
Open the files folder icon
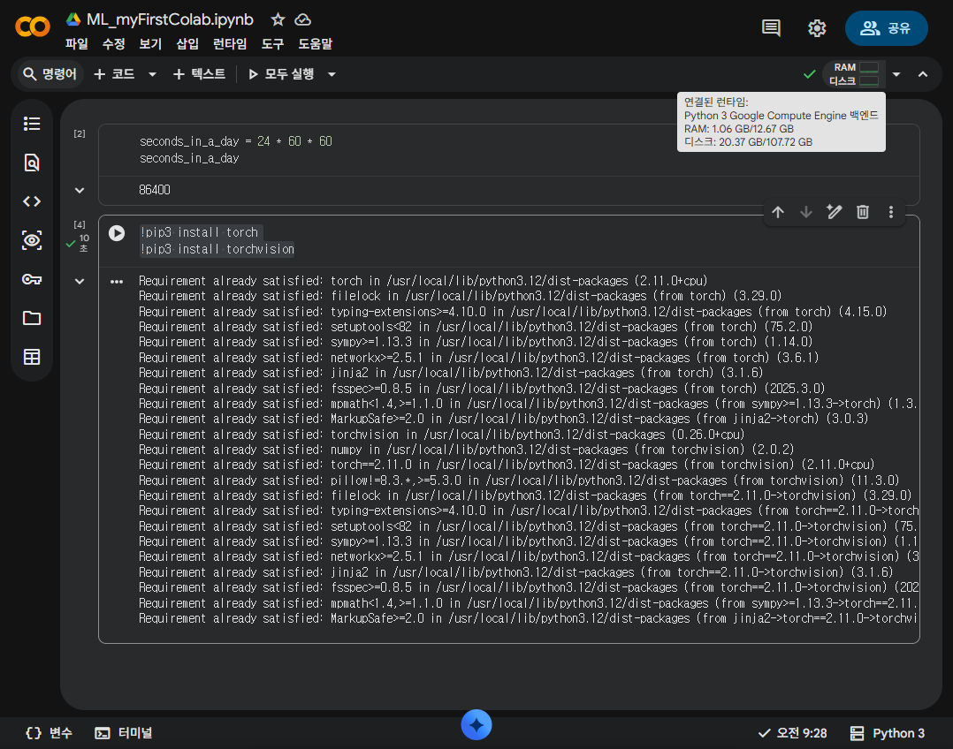32,318
